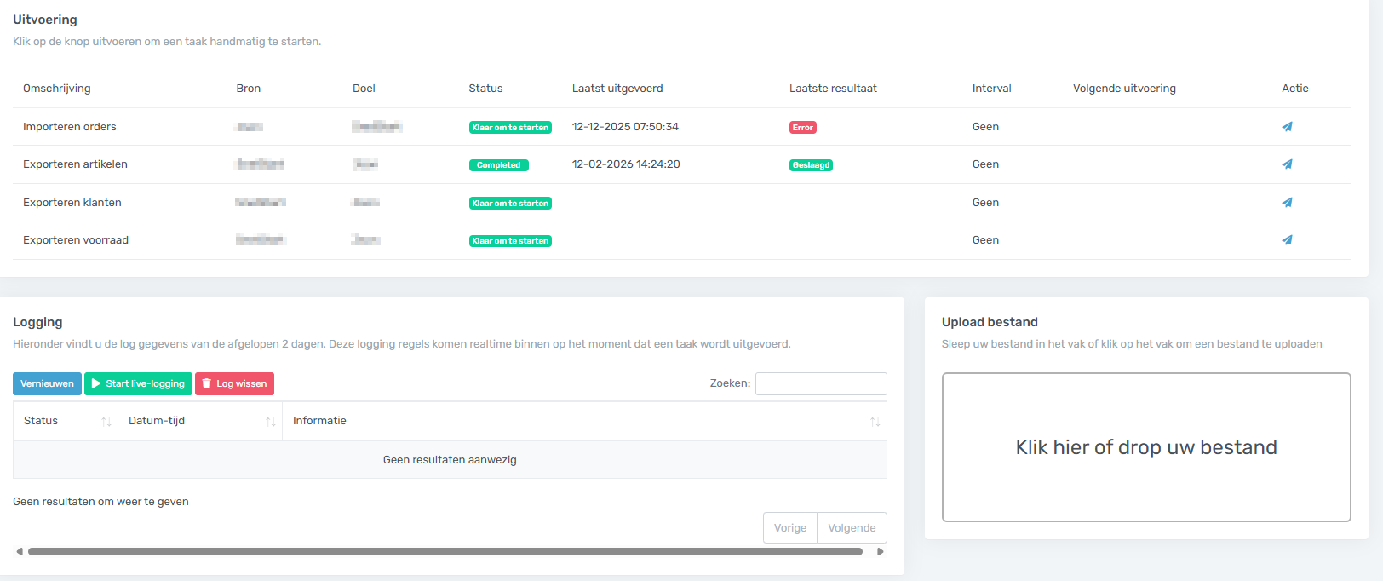Screen dimensions: 1383x581
Task: Start the Exporteren klanten task
Action: [1287, 203]
